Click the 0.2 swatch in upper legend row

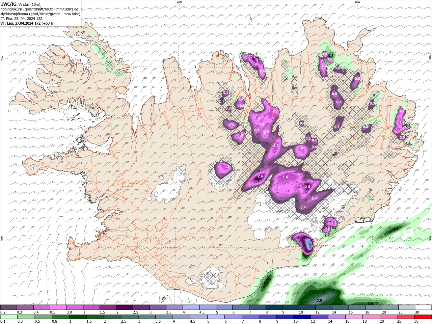8,307
